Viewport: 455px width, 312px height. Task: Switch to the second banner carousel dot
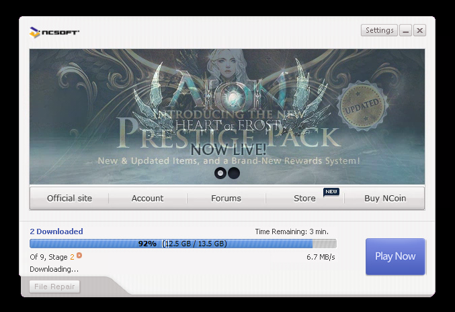pyautogui.click(x=234, y=173)
